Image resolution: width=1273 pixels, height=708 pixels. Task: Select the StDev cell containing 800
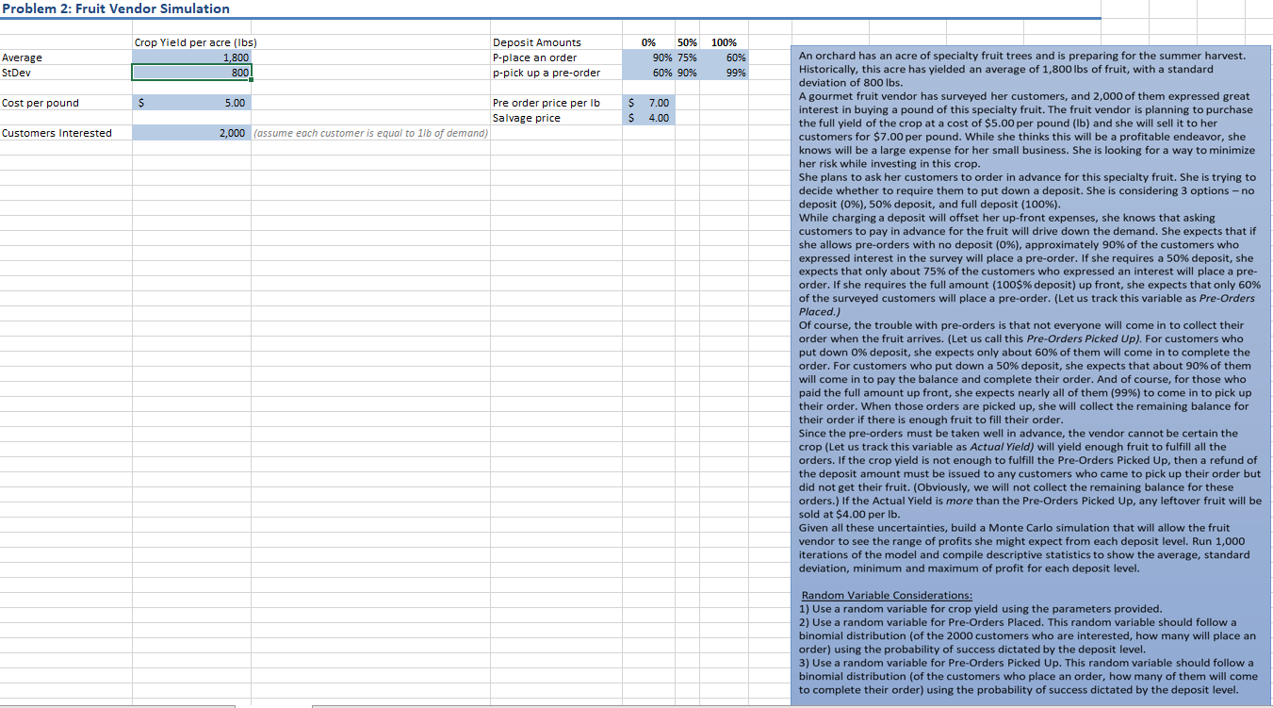pos(188,73)
